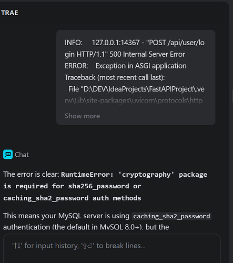
Task: Click the user message bubble with traceback
Action: pyautogui.click(x=136, y=77)
